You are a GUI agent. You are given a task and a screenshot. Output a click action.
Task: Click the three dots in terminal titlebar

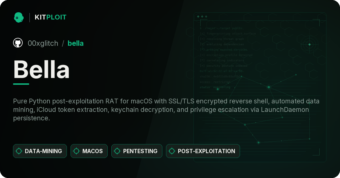[x=202, y=17]
